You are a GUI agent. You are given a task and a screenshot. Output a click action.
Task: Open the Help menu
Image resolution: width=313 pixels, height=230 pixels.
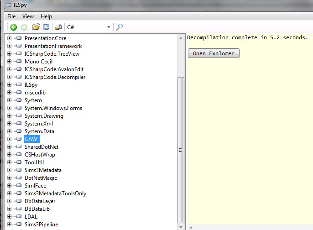pyautogui.click(x=46, y=16)
